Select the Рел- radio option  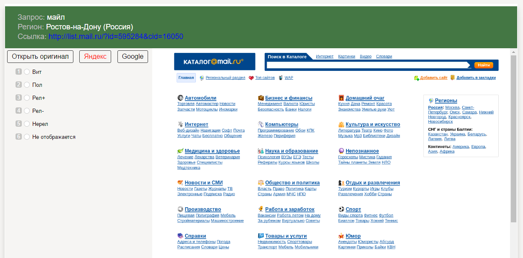click(27, 111)
